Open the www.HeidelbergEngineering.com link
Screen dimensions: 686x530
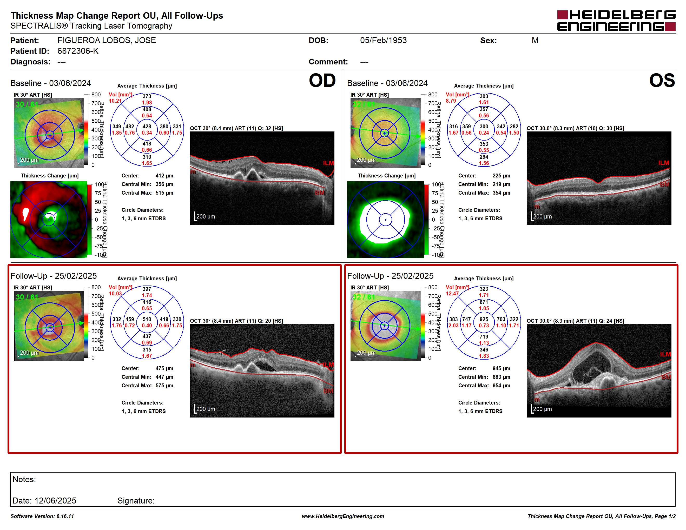tap(343, 516)
